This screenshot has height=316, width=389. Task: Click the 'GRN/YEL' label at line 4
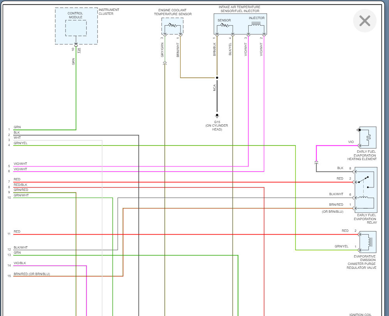pos(21,143)
